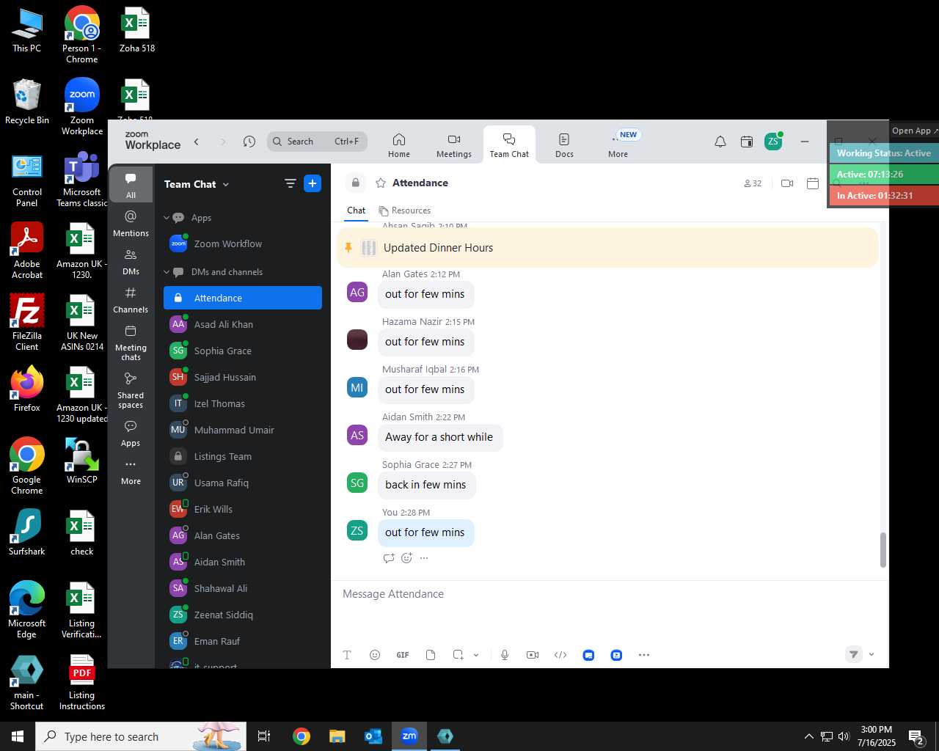Image resolution: width=939 pixels, height=751 pixels.
Task: Open the More menu with the NEW badge
Action: [618, 144]
